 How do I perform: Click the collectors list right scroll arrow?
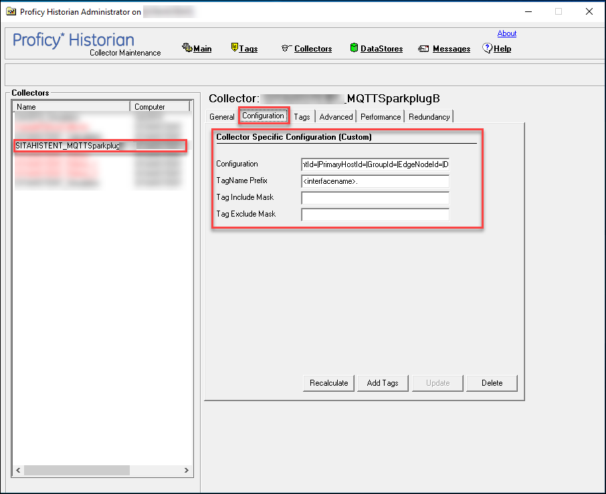pyautogui.click(x=187, y=470)
